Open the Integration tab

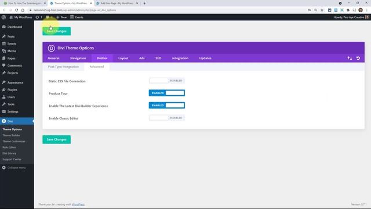pos(180,58)
